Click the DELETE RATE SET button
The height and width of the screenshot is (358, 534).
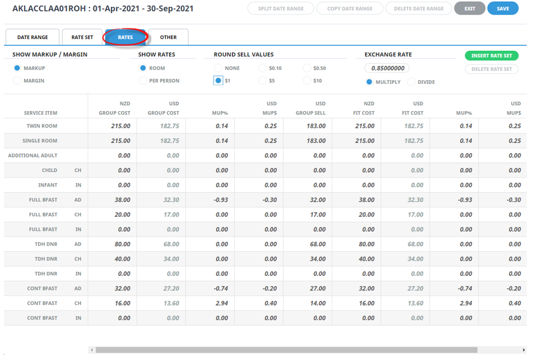click(x=492, y=69)
